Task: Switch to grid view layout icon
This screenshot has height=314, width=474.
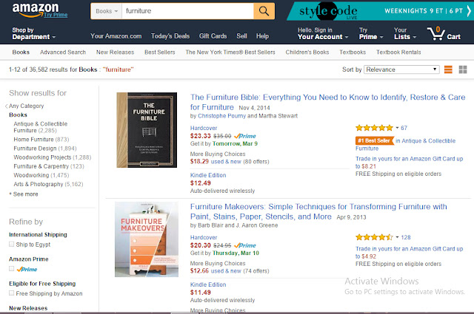Action: 463,69
